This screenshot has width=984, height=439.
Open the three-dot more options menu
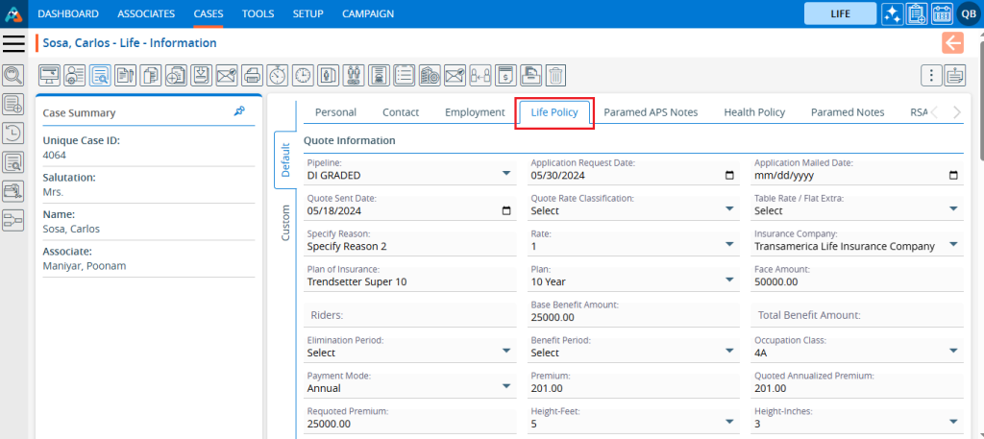930,75
